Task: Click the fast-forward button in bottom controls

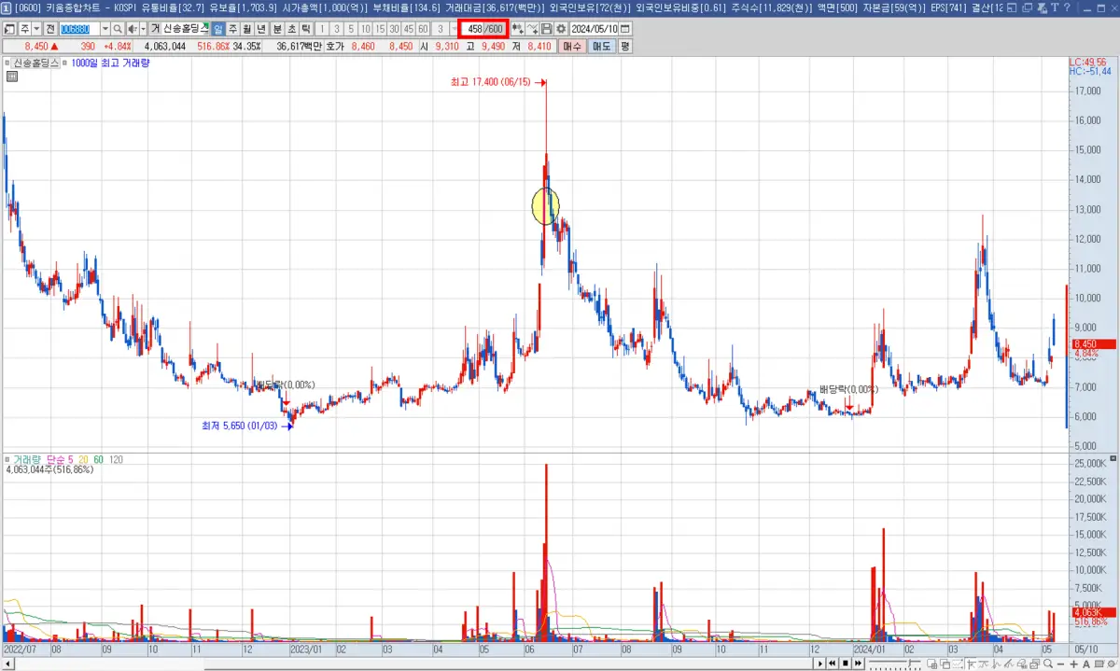Action: (858, 664)
